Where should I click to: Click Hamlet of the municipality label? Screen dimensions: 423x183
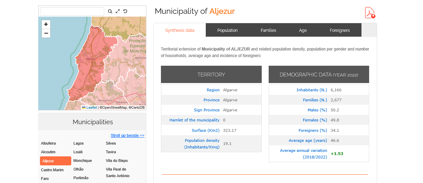(195, 120)
